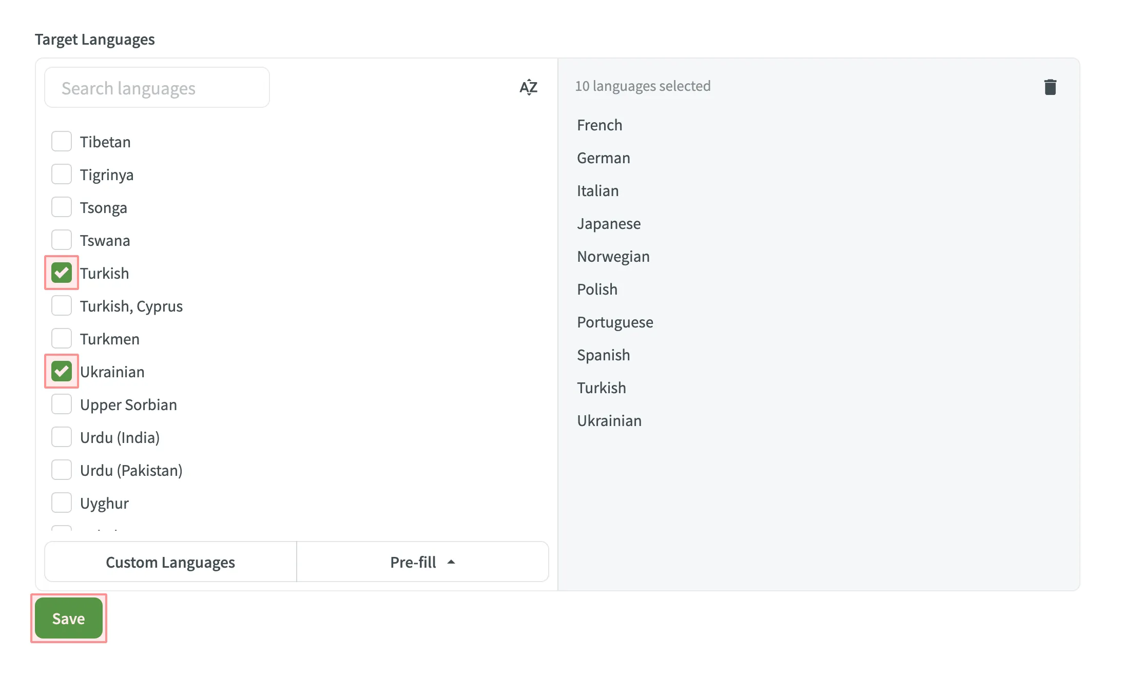This screenshot has width=1121, height=676.
Task: Select Upper Sorbian as target language
Action: [61, 404]
